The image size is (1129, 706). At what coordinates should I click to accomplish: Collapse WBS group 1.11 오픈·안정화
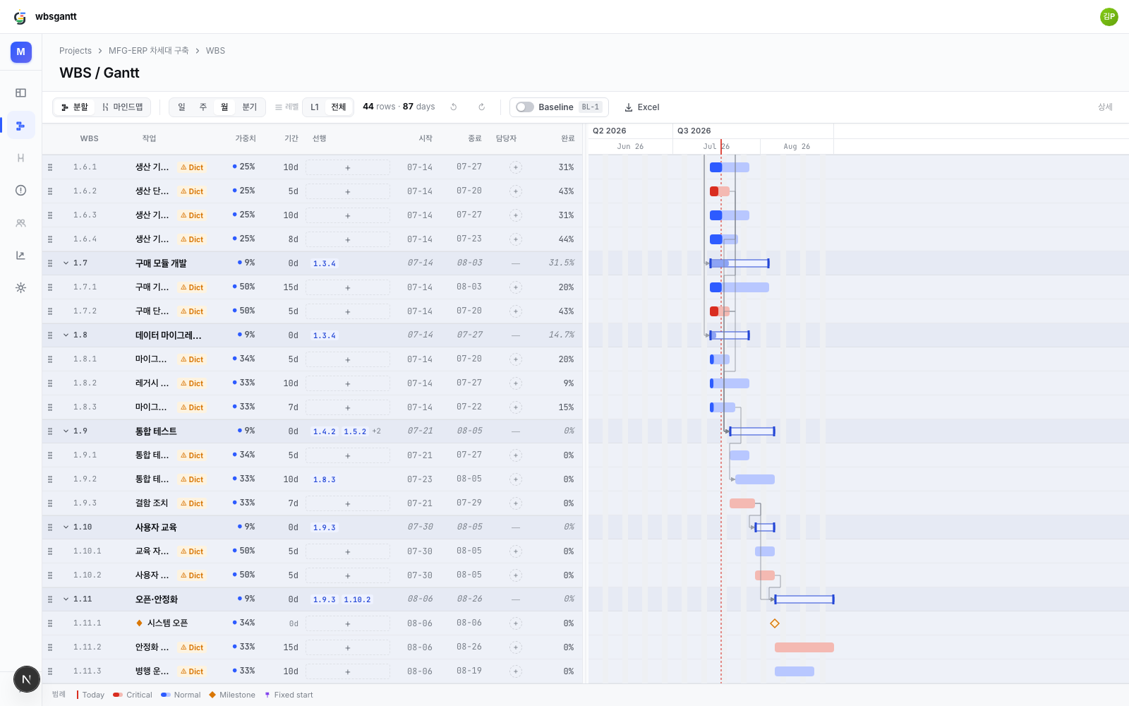coord(66,599)
